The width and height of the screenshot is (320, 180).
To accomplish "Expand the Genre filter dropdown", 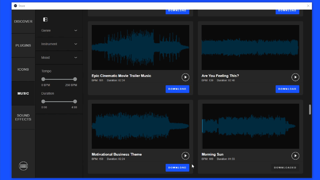I will (x=59, y=30).
